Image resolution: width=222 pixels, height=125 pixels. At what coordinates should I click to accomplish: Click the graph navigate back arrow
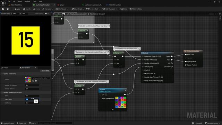54,14
